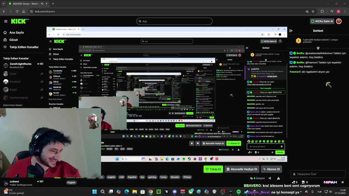Open Kaijiri offline channel in sidebar
The width and height of the screenshot is (349, 196).
click(23, 90)
